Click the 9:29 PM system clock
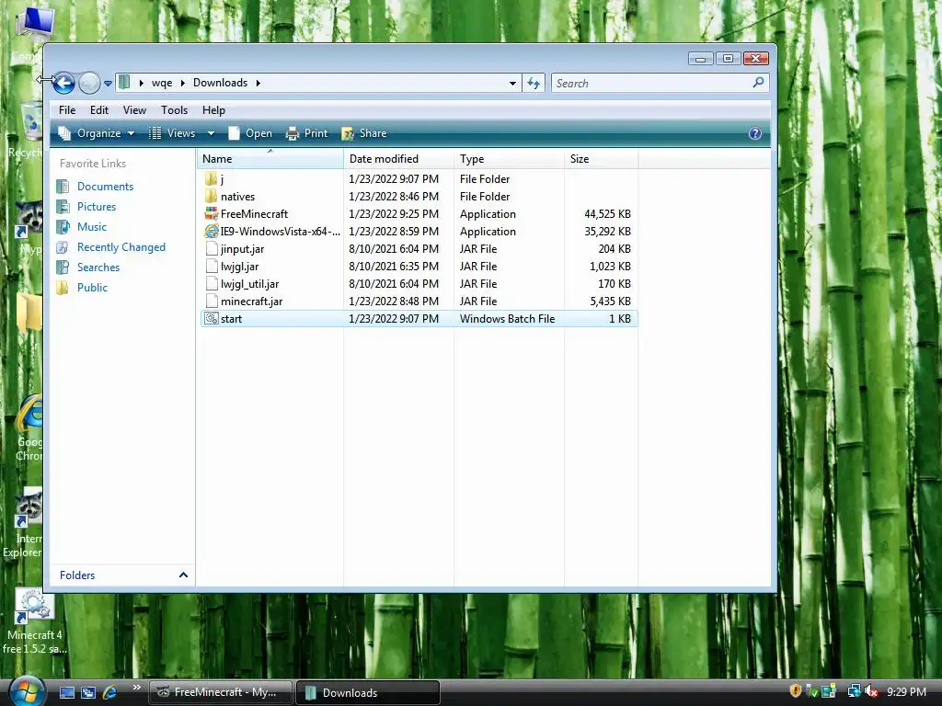This screenshot has height=706, width=942. 906,691
